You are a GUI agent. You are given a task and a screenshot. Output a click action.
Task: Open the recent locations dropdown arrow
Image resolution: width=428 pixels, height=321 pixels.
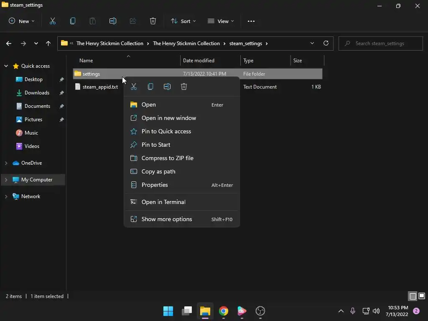[36, 43]
